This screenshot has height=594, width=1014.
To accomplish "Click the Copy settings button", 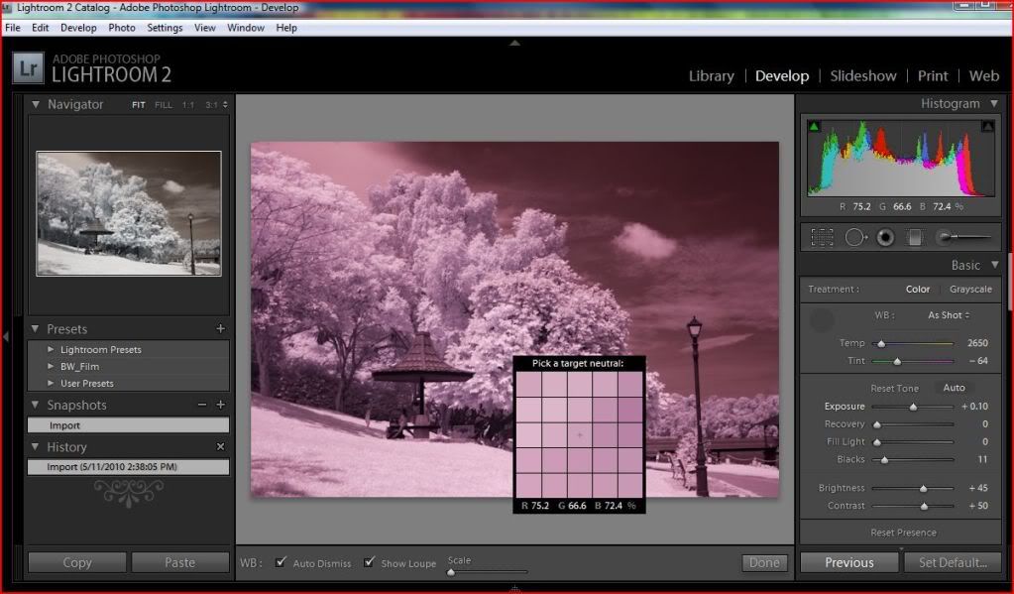I will tap(77, 562).
